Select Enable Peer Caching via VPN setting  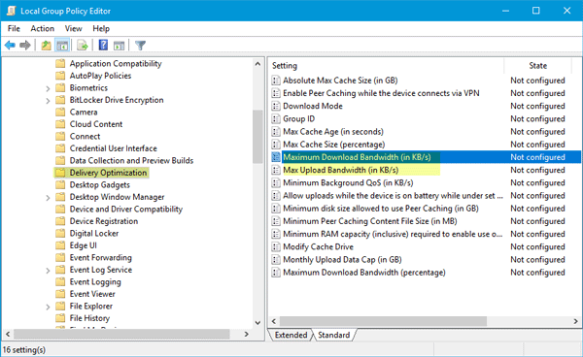(381, 93)
